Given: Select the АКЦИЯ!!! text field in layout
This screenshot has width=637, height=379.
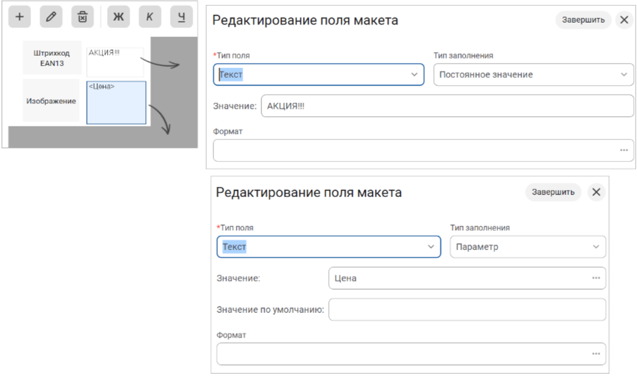Looking at the screenshot, I should [115, 62].
